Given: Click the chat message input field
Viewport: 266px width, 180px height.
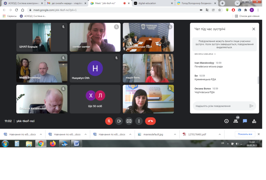Looking at the screenshot, I should (221, 106).
